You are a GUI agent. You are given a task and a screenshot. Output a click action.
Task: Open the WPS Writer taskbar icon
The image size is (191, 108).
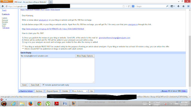tap(74, 104)
